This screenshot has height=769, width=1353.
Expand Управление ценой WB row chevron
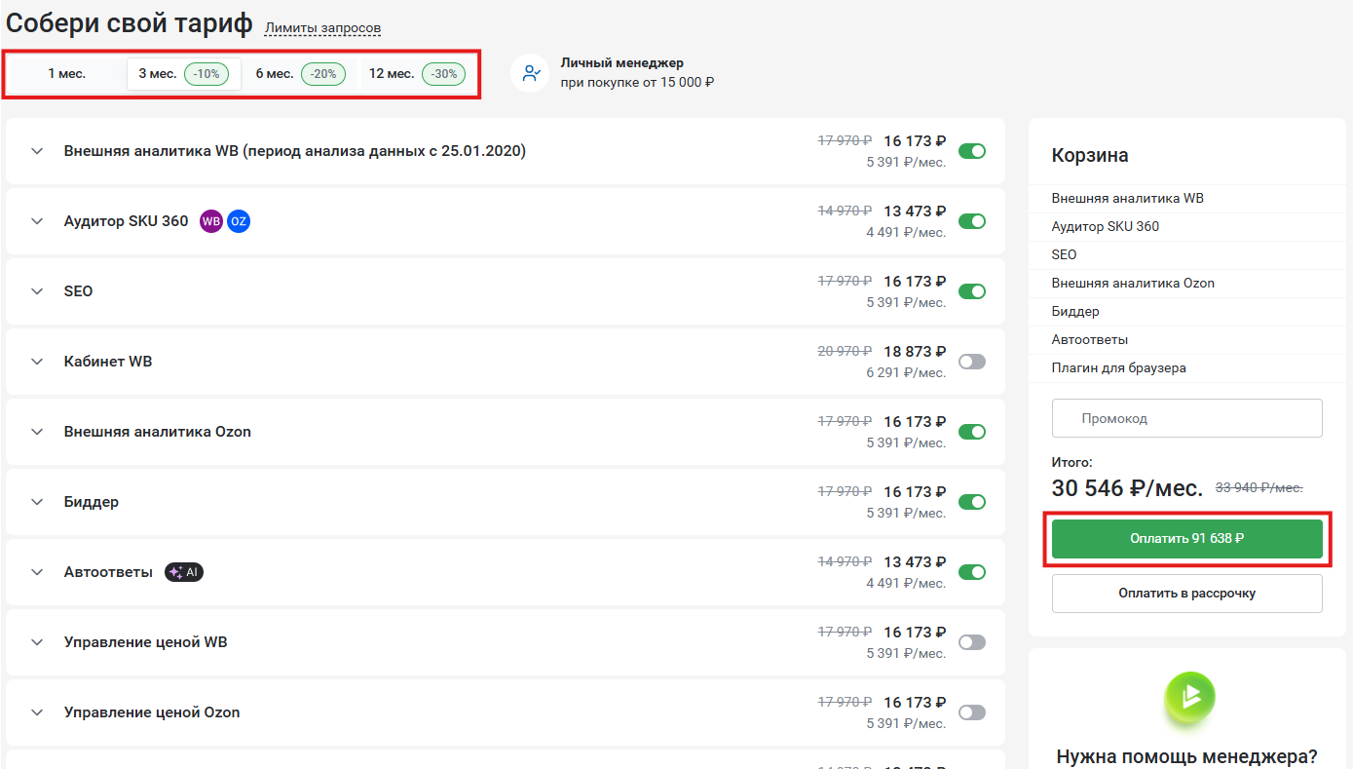click(37, 642)
